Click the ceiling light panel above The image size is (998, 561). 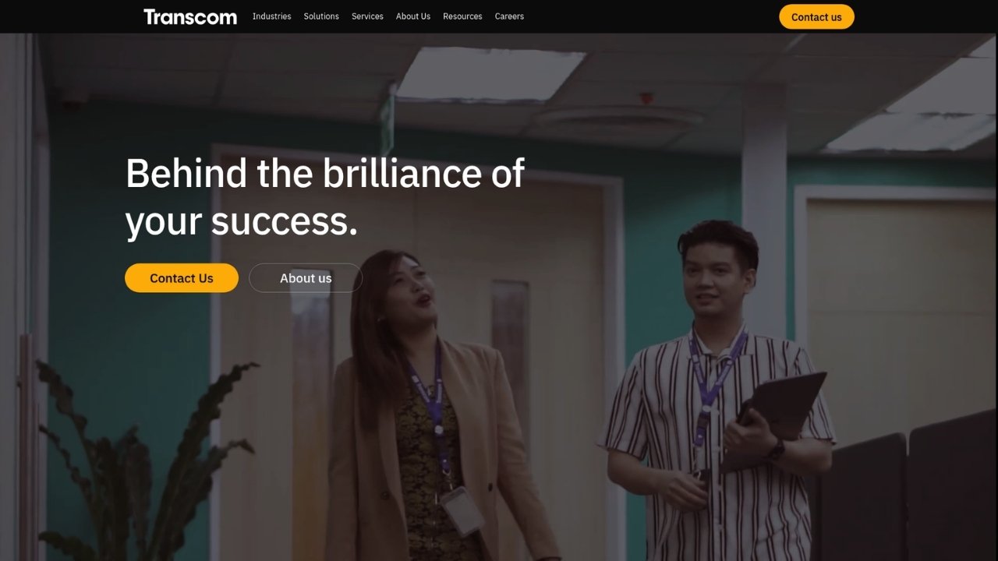(490, 75)
